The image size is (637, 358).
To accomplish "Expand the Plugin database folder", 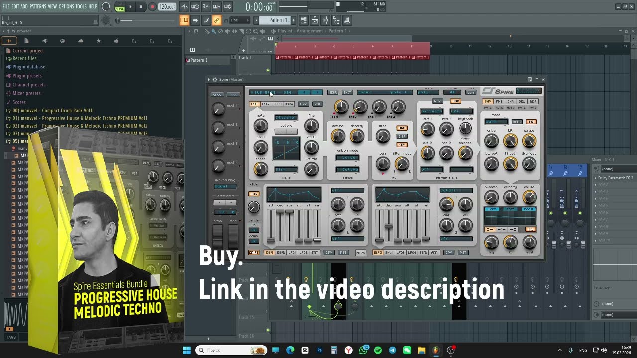I will [29, 67].
